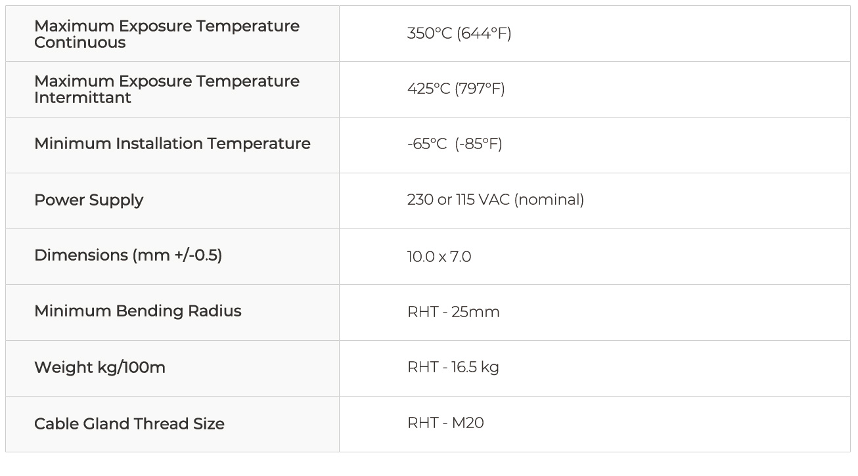Click the Minimum Bending Radius label
The height and width of the screenshot is (476, 858).
click(138, 311)
